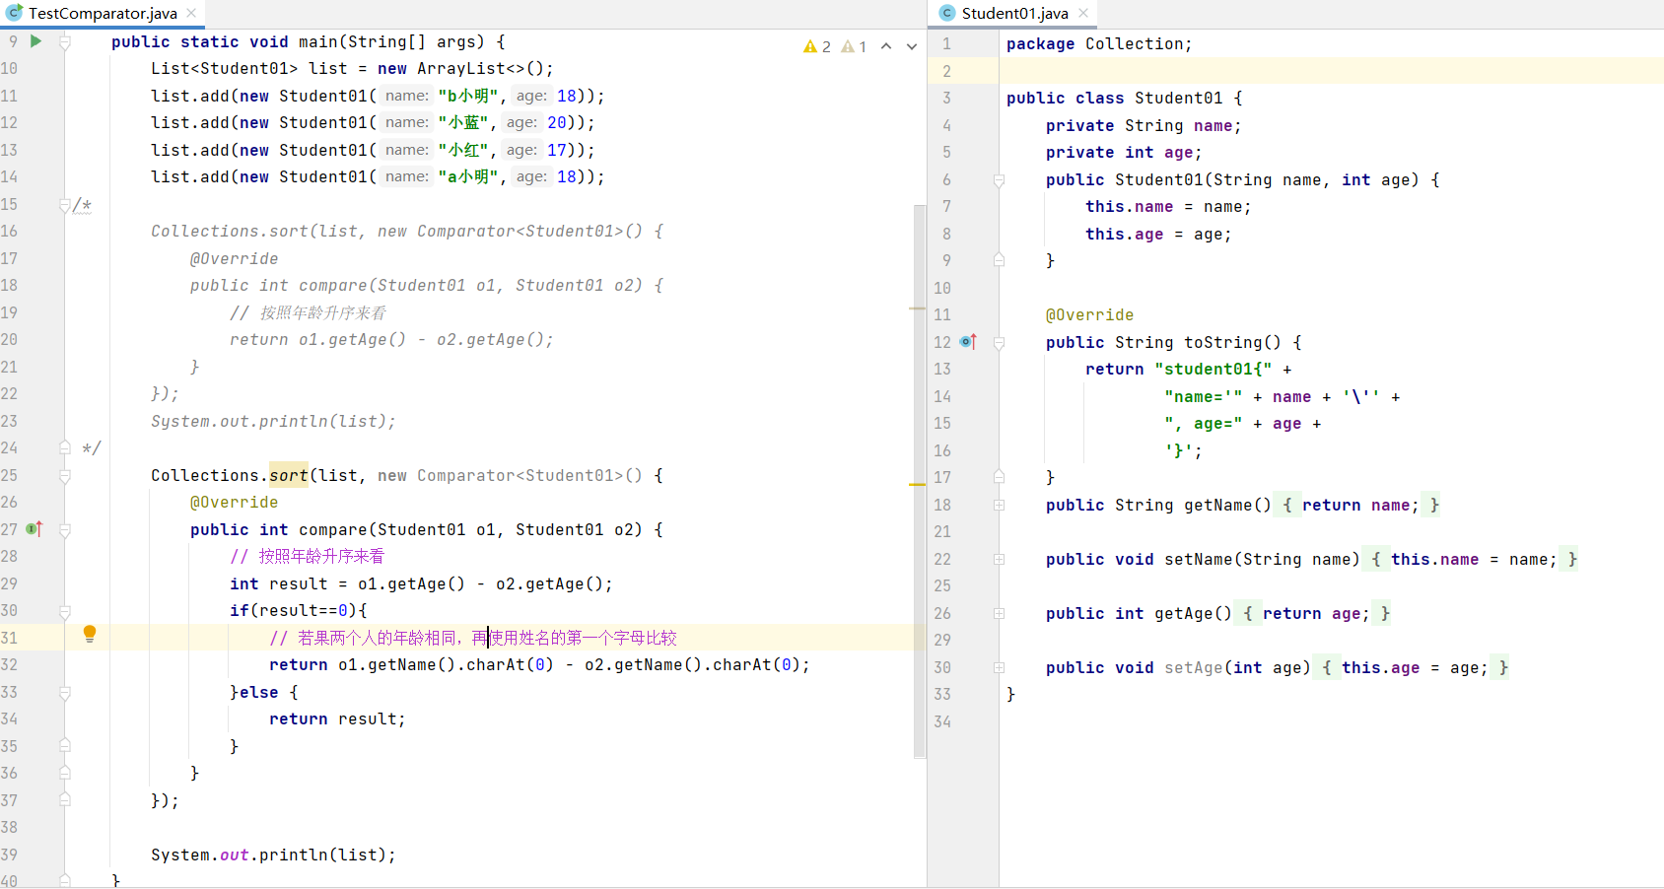Click the left editor vertical scrollbar

pyautogui.click(x=920, y=481)
